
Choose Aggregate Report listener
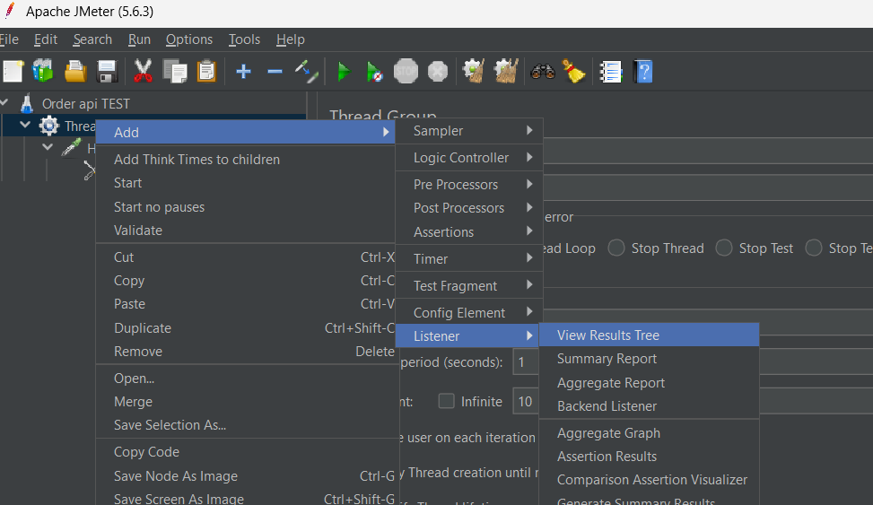(x=650, y=382)
